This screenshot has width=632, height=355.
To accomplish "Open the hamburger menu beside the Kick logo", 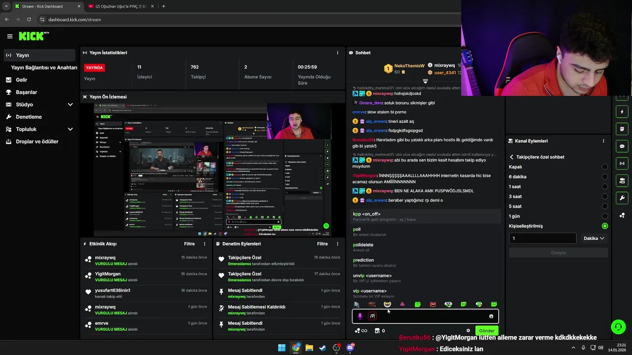I will (x=9, y=36).
